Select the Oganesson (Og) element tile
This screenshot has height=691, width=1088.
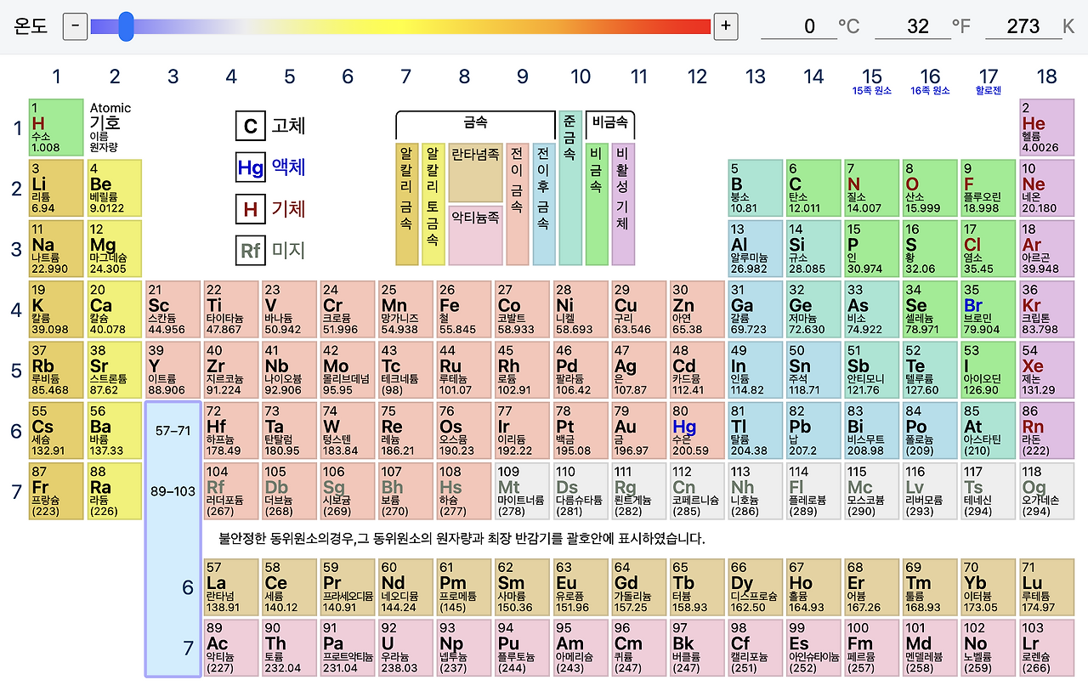(x=1047, y=491)
